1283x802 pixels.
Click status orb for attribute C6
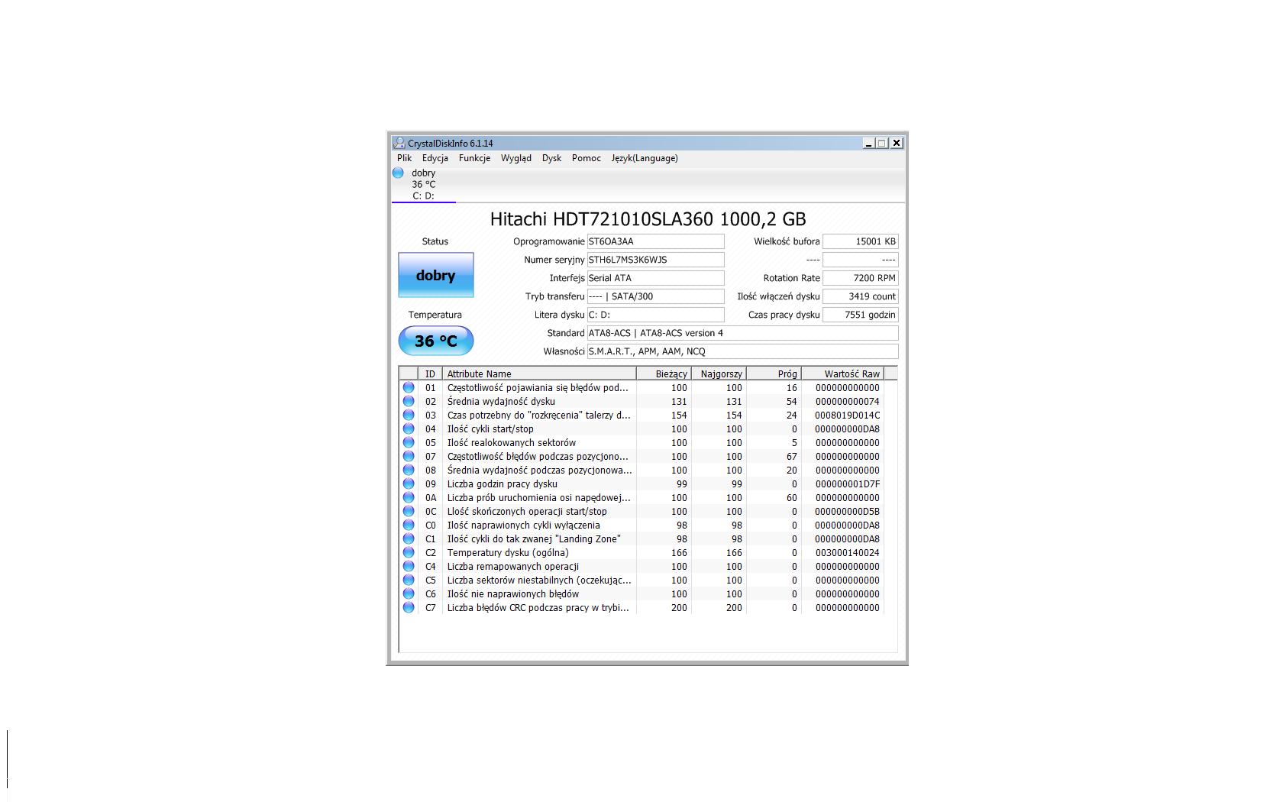pos(409,594)
